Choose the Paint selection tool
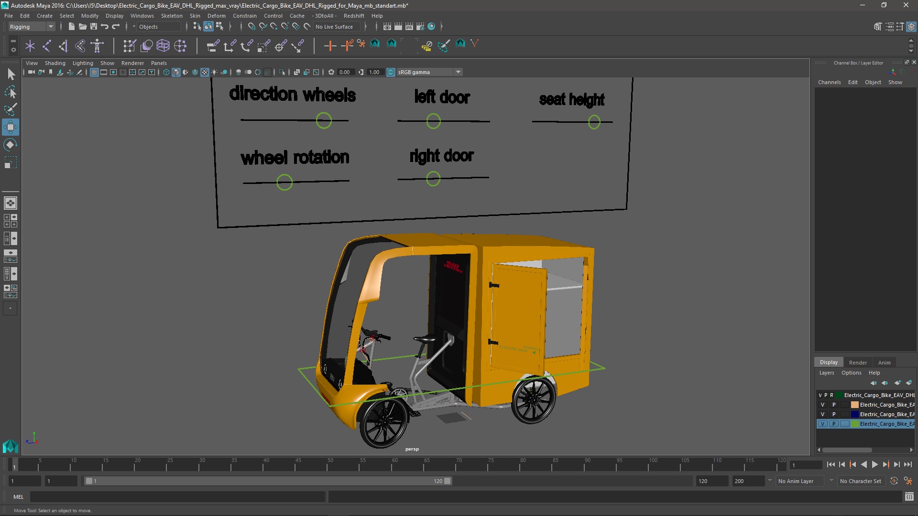Viewport: 918px width, 516px height. (11, 109)
